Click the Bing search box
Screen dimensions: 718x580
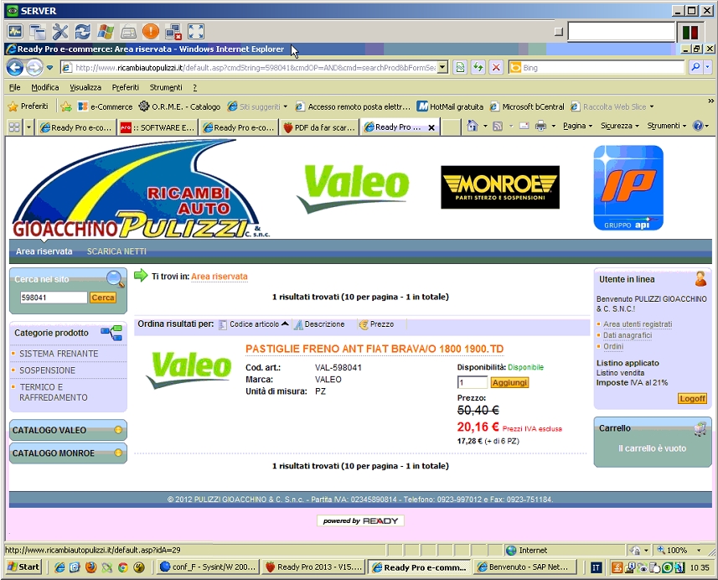coord(597,67)
